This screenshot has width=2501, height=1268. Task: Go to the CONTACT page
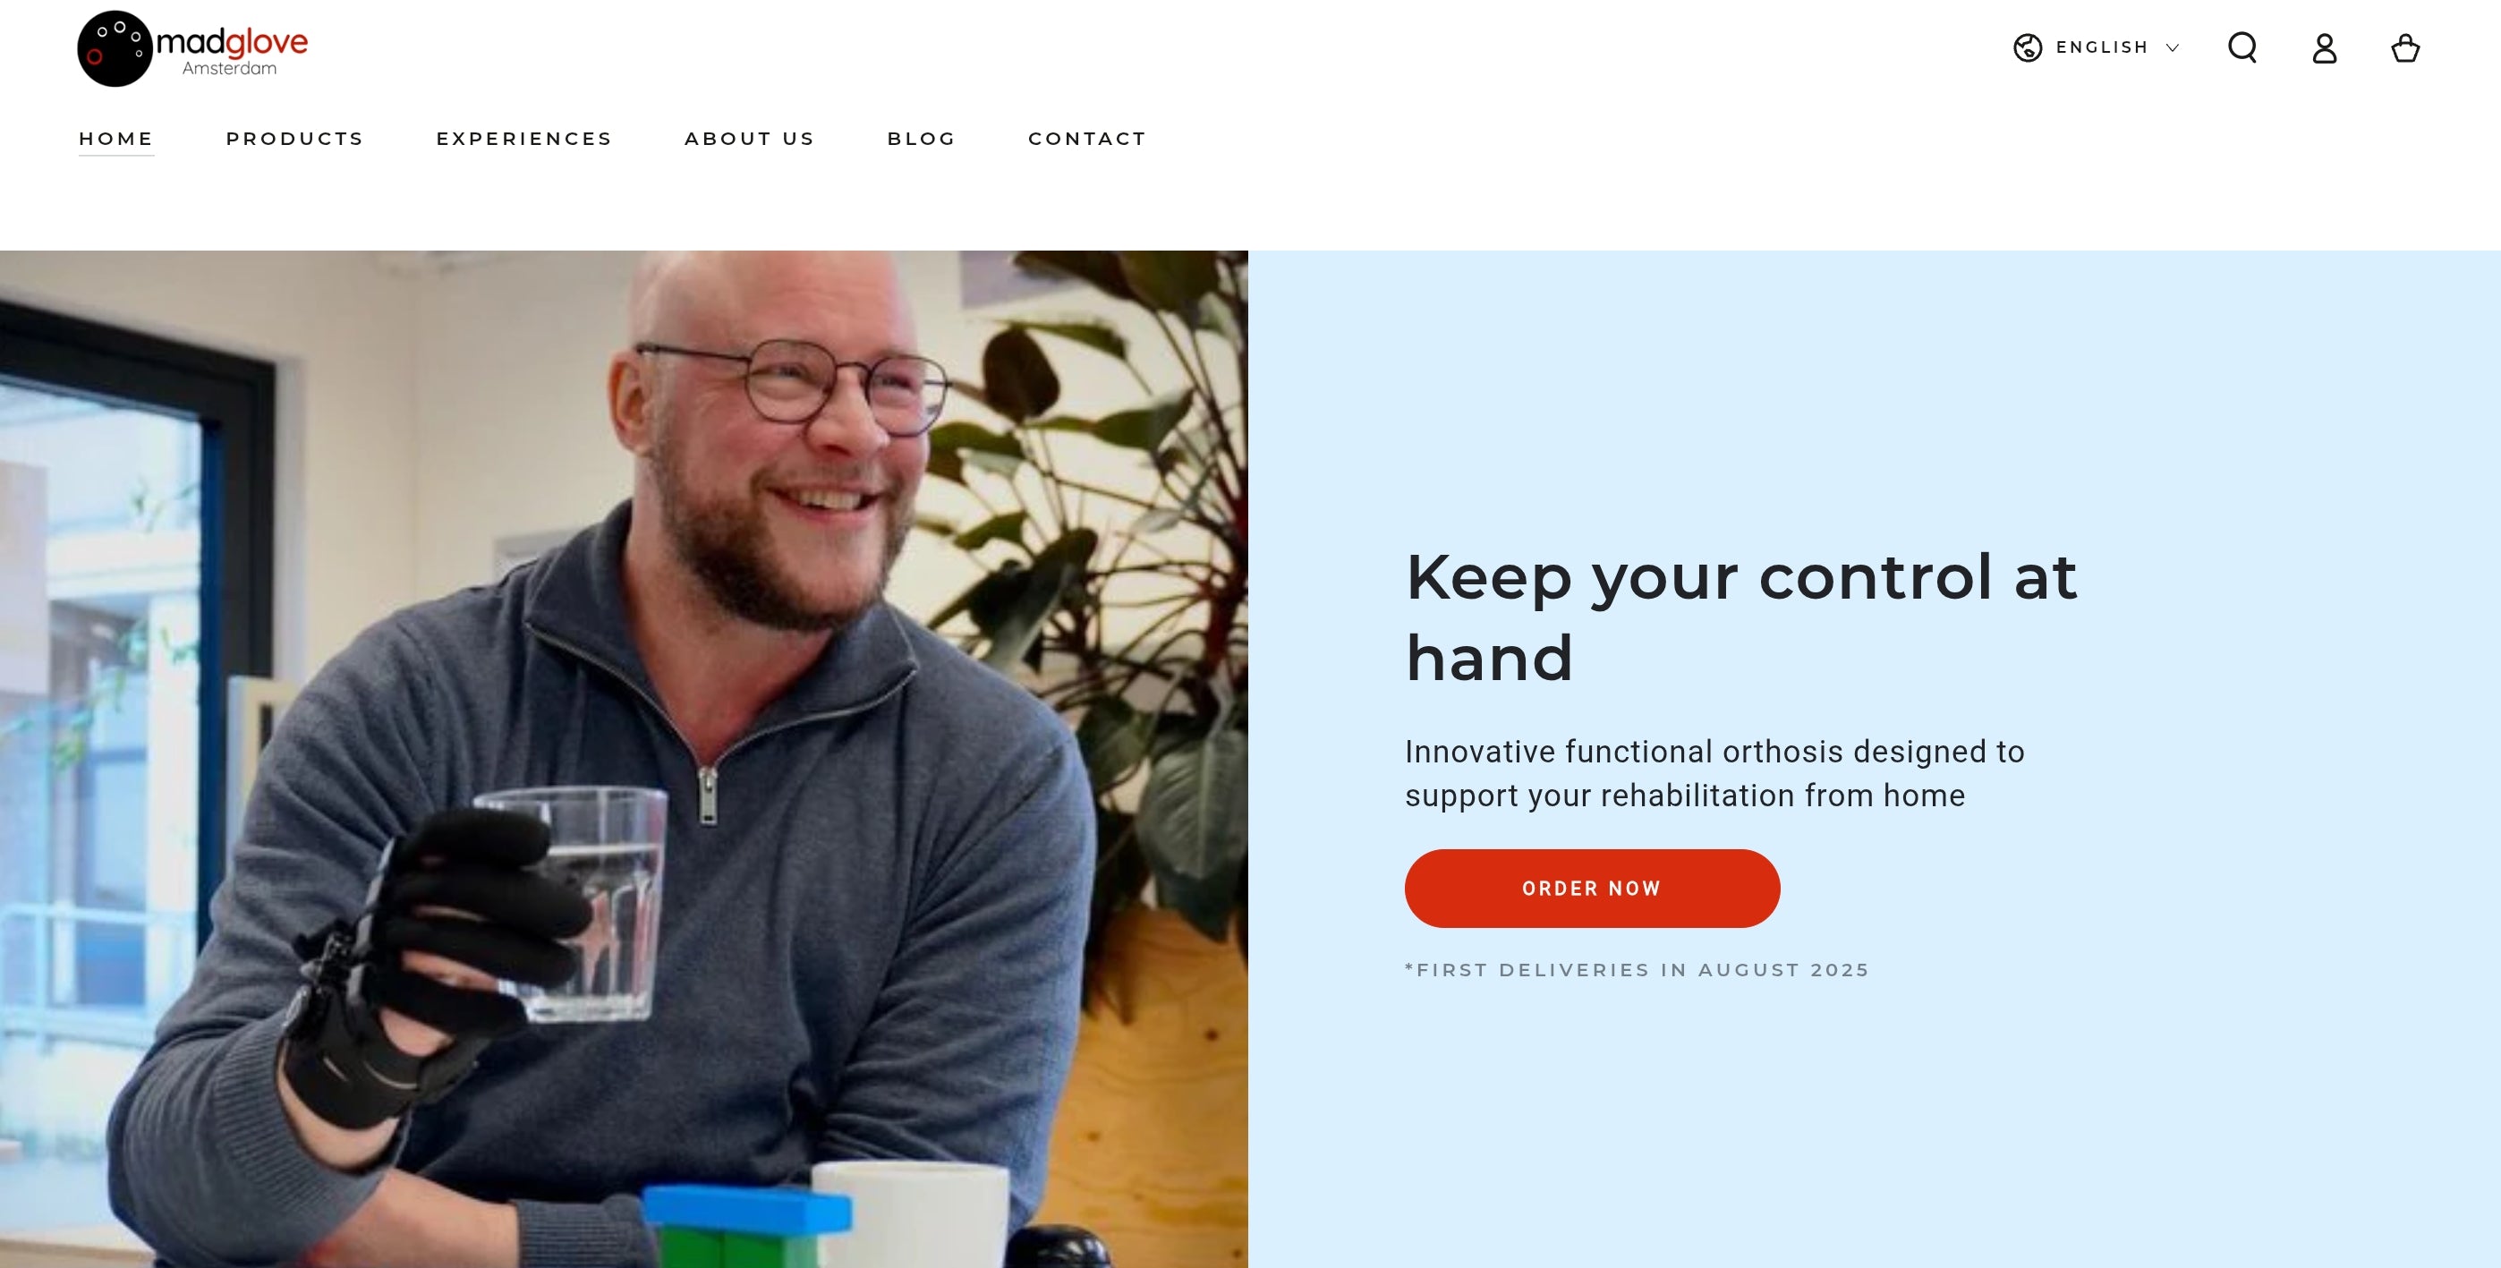point(1087,139)
